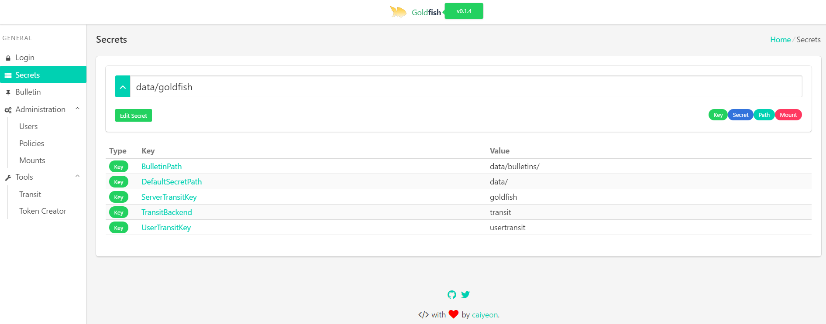Click the Value column header
826x324 pixels.
499,151
